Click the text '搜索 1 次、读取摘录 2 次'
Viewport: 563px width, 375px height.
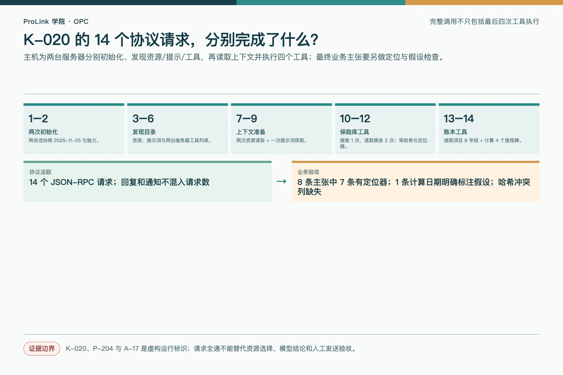point(368,141)
